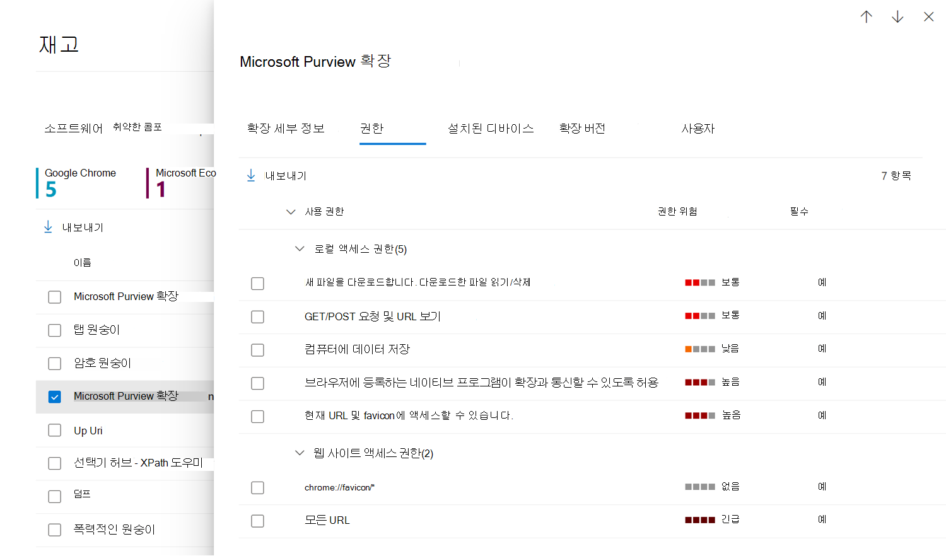Viewport: 946px width, 556px height.
Task: Check the 탭 원숭이 inventory checkbox
Action: click(55, 330)
